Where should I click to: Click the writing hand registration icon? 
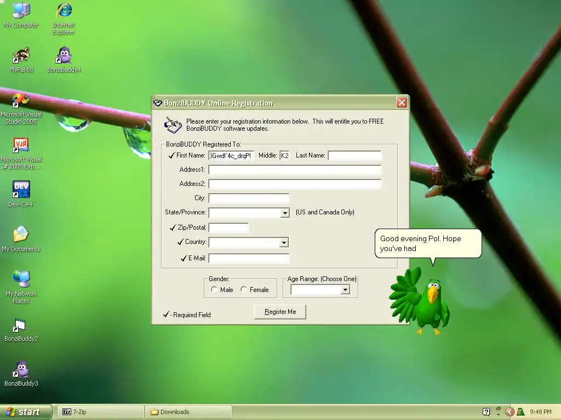coord(173,125)
